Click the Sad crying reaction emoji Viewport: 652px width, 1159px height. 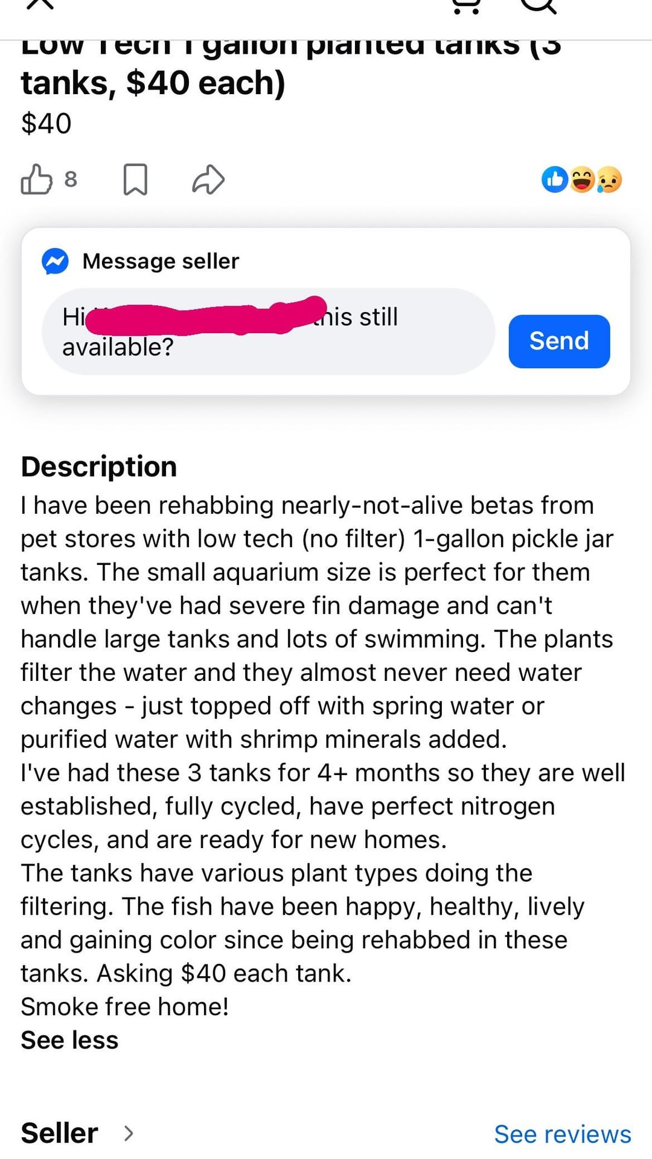(609, 179)
